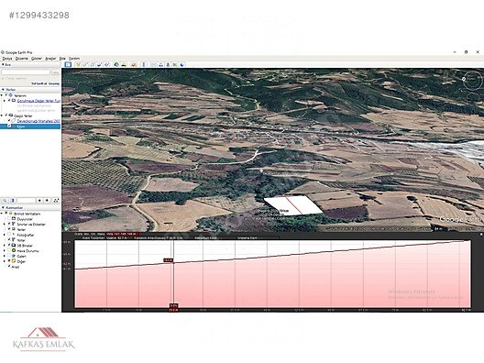Click the Print toolbar icon

click(x=160, y=64)
